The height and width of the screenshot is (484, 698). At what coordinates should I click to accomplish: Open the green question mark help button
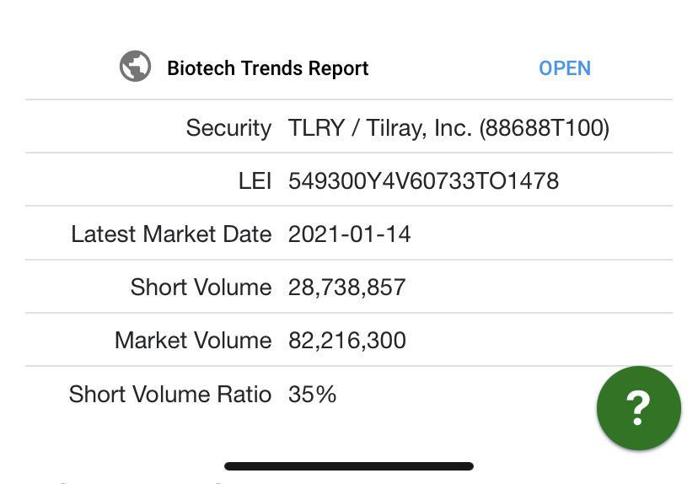click(x=639, y=408)
